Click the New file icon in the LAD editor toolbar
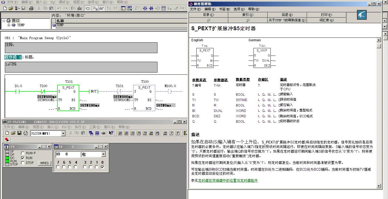Screen dimensions: 388x199 point(5,8)
